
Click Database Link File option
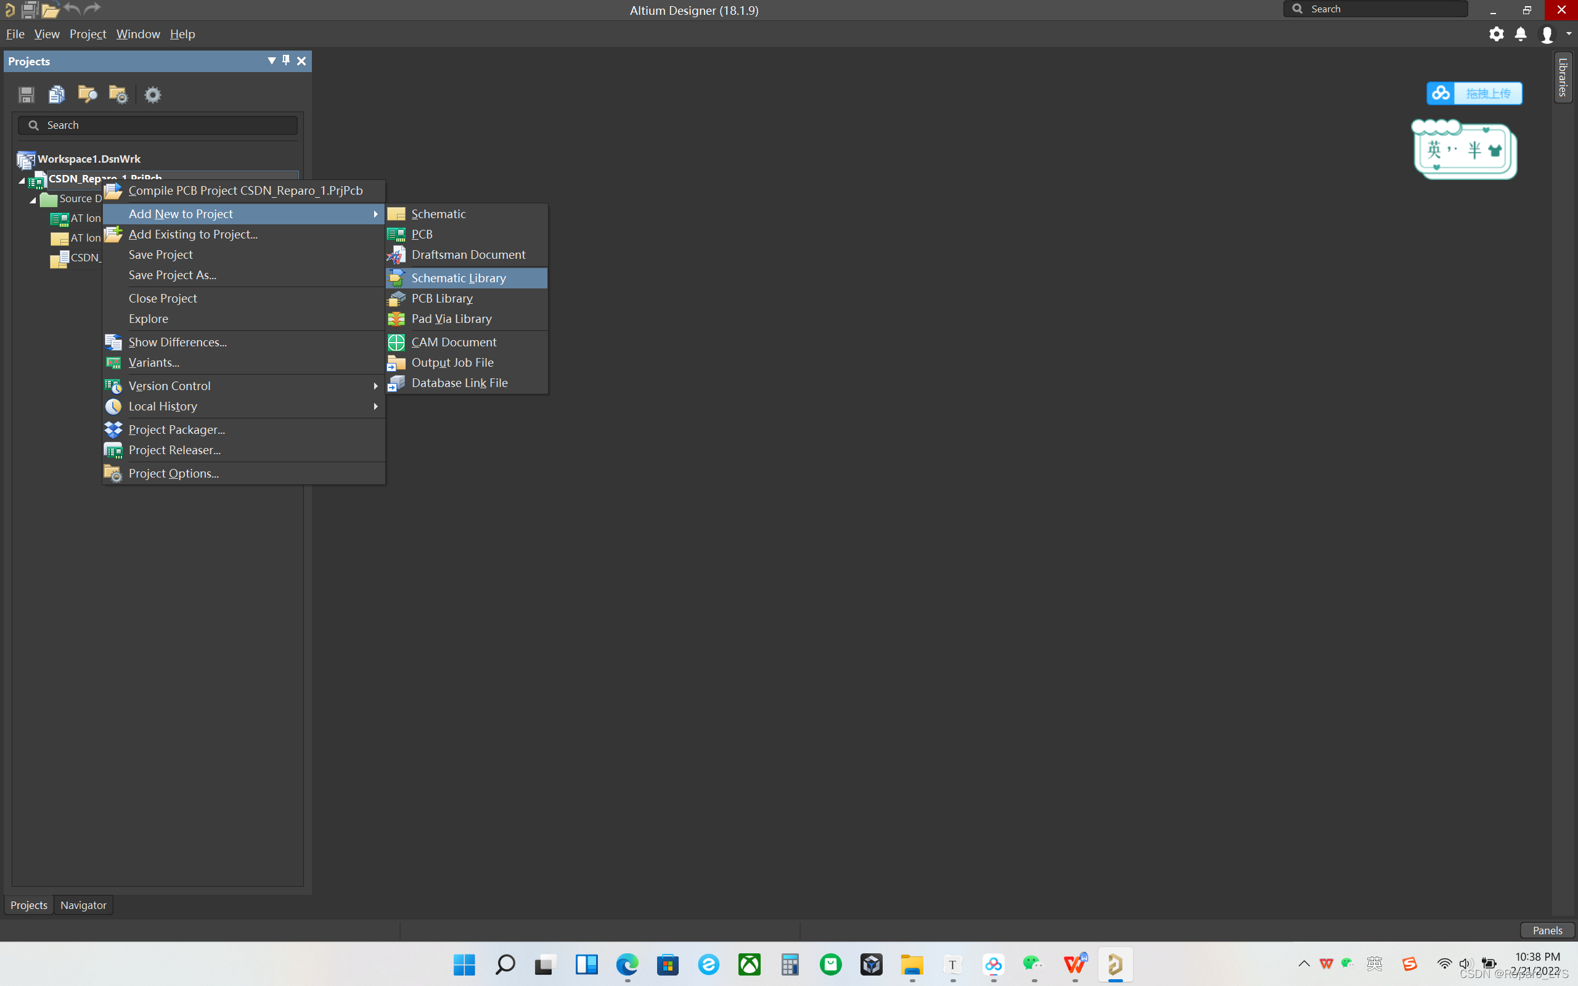pos(460,381)
